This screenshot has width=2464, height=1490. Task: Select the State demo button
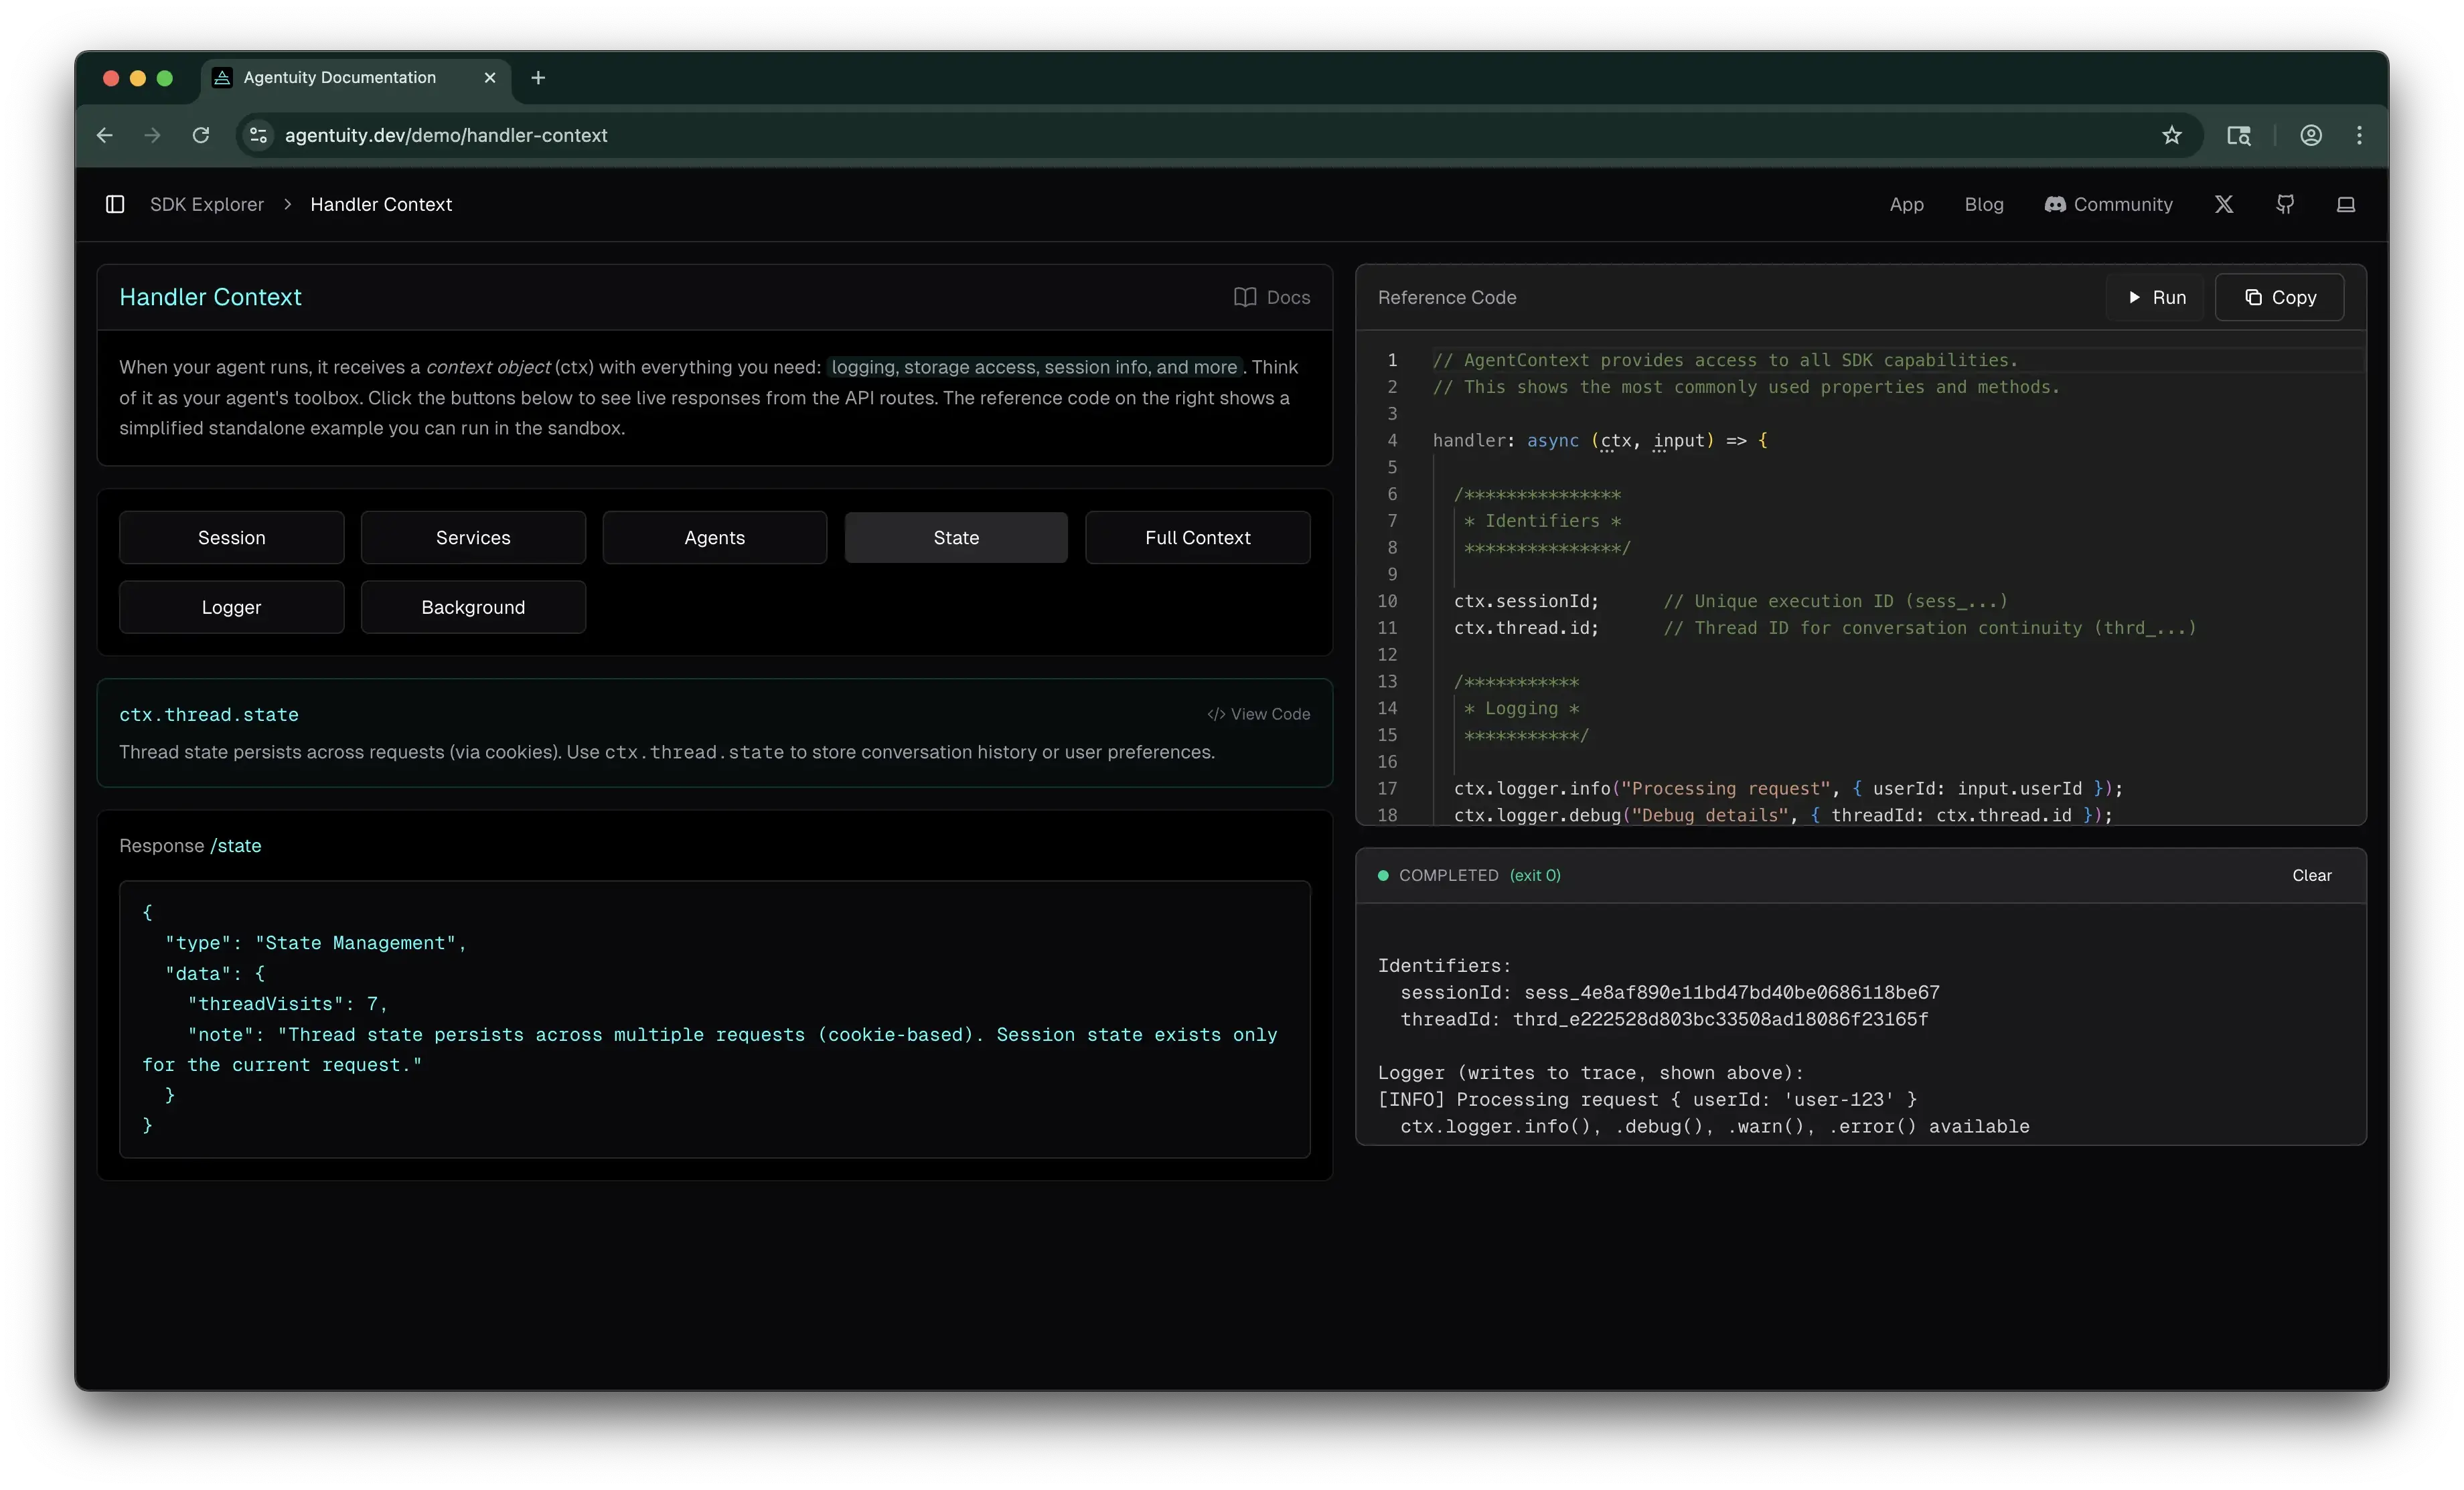pos(955,537)
